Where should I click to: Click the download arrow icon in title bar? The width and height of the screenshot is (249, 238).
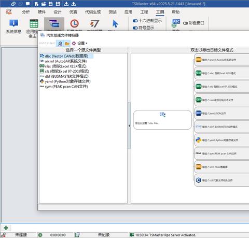[x=66, y=4]
